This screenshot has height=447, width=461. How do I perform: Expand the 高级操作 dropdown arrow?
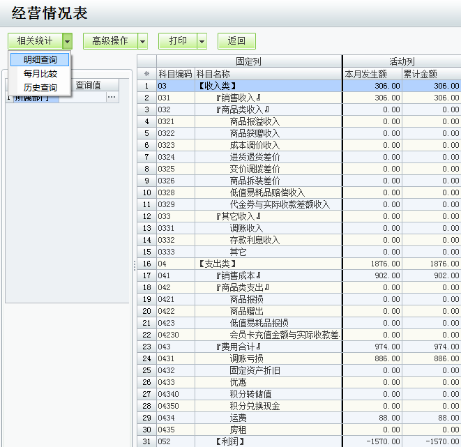pos(142,41)
